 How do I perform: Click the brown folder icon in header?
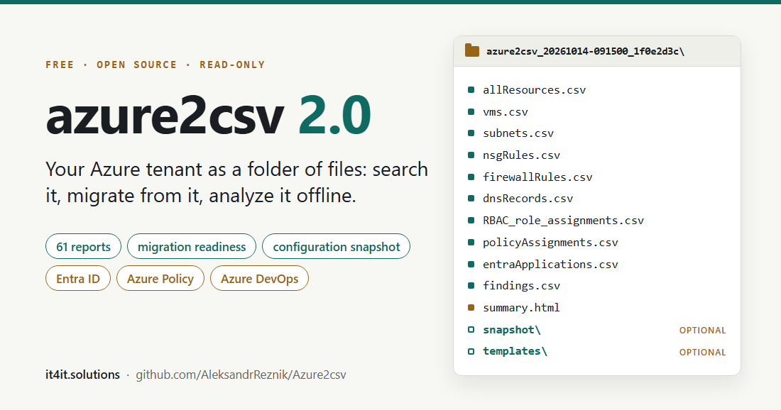click(471, 51)
